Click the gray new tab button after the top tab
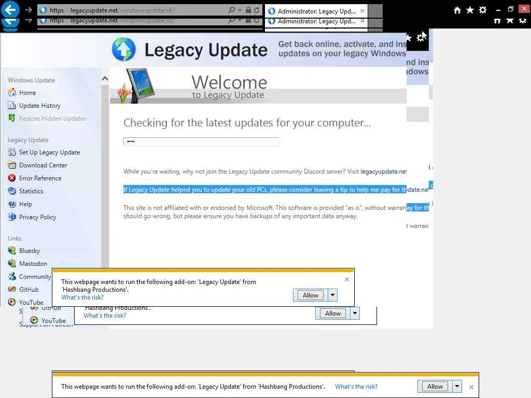531x398 pixels. pyautogui.click(x=375, y=11)
